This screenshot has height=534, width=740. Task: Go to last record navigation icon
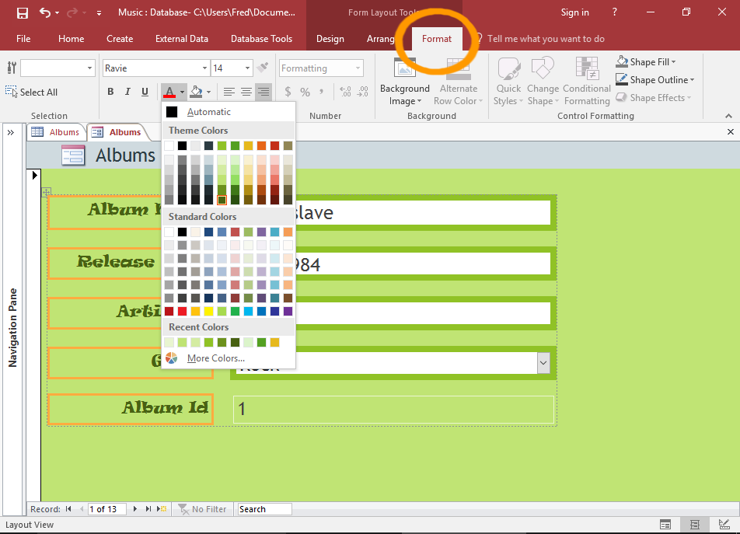tap(148, 509)
